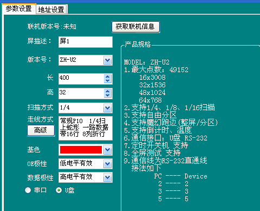Click the 走线方式 description box

tap(86, 128)
